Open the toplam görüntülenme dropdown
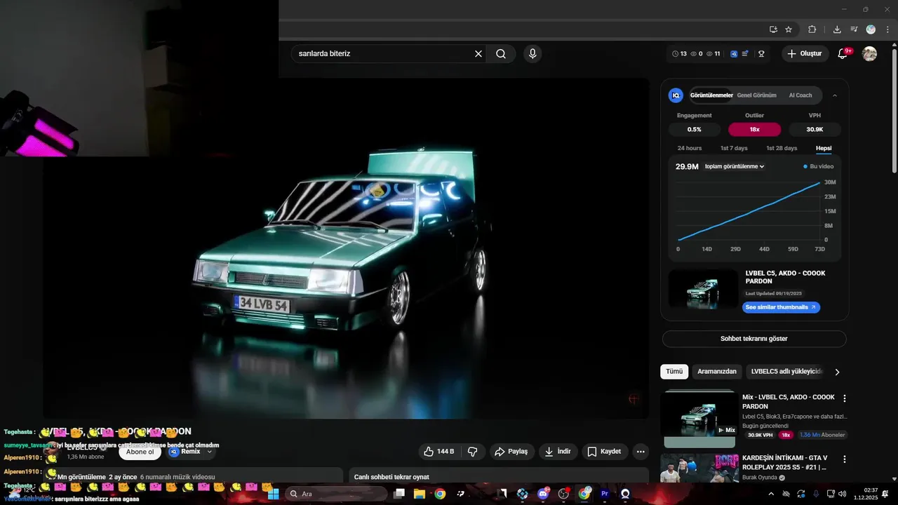Screen dimensions: 898x505 pos(735,166)
